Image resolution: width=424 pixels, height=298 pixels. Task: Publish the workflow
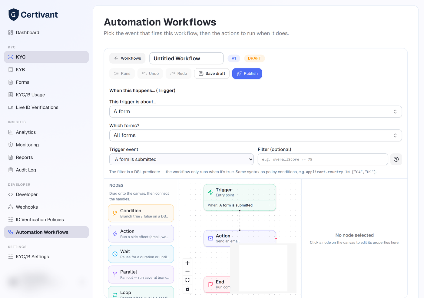click(x=247, y=74)
